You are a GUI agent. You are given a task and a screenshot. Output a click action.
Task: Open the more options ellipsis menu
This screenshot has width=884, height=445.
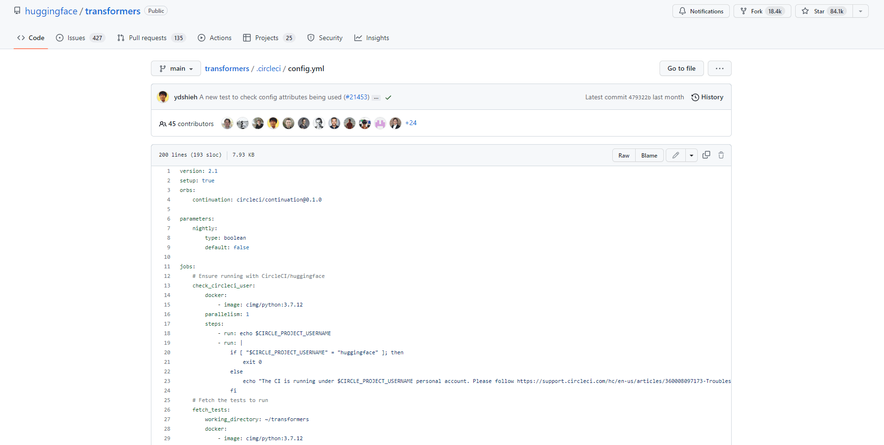click(x=720, y=68)
